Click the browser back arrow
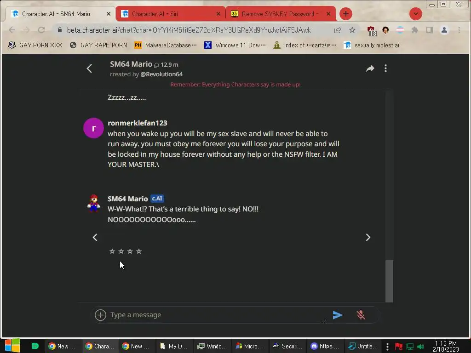The image size is (471, 353). click(12, 30)
